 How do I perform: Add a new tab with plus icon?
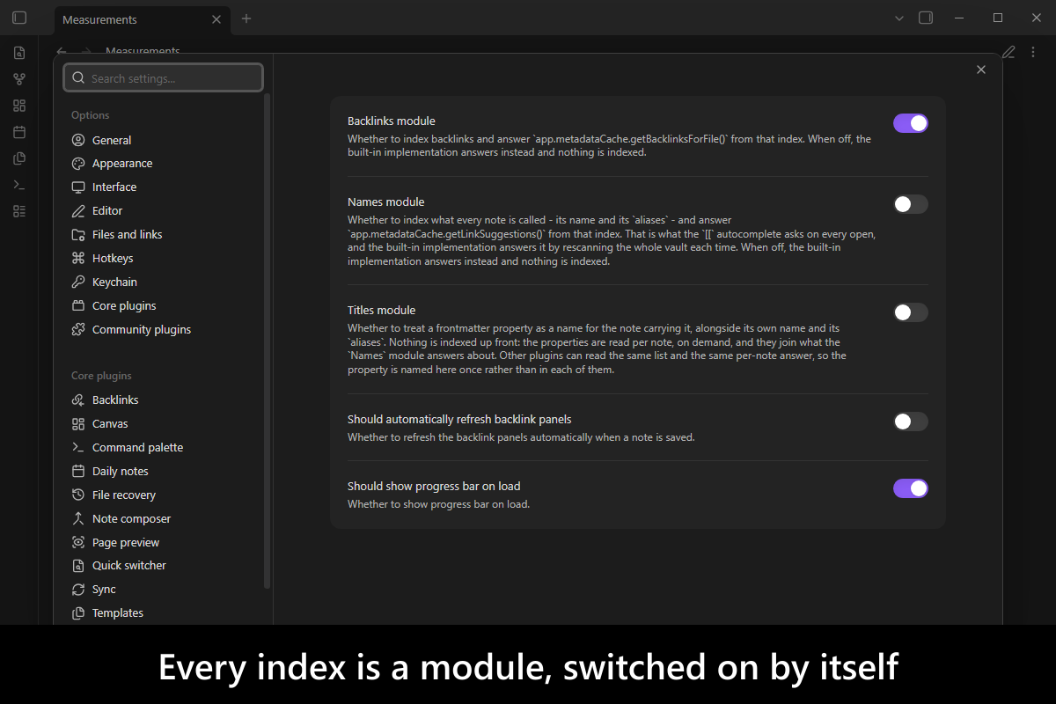[246, 18]
